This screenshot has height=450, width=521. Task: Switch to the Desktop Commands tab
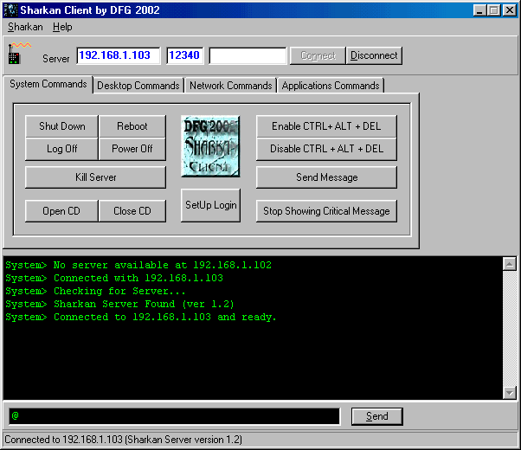138,86
